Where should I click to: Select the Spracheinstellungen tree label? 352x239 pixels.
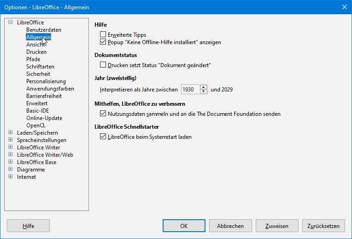pyautogui.click(x=41, y=140)
